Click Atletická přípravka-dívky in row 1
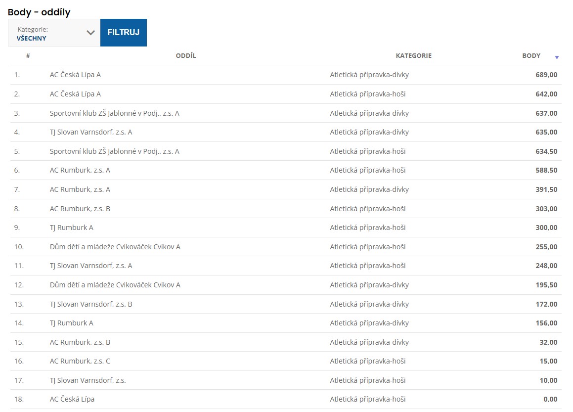Viewport: 573px width, 412px height. 369,75
